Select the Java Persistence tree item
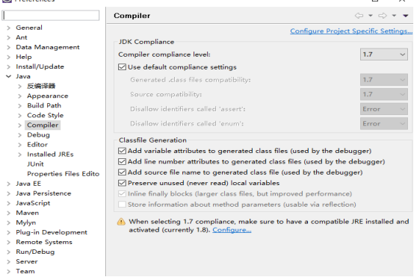 click(x=43, y=193)
